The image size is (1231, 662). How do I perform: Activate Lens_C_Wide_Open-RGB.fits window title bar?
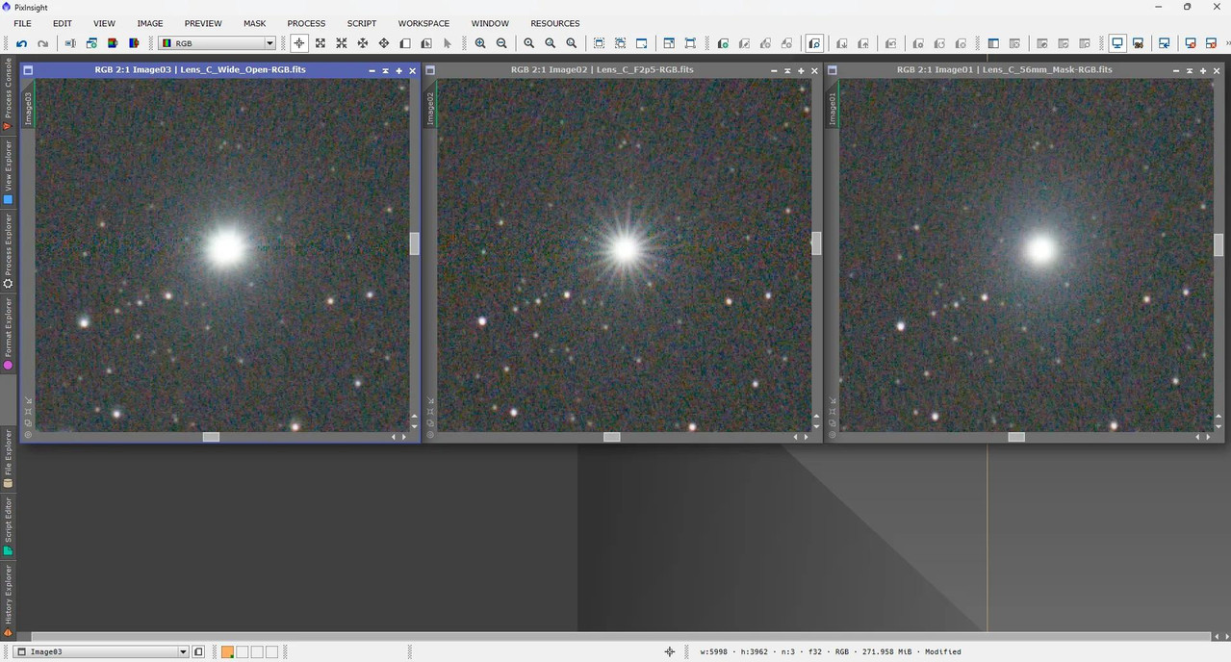[x=200, y=70]
